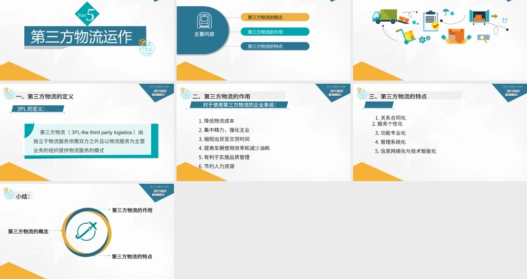Select the 小结 heading
This screenshot has height=279, width=527.
pos(23,196)
